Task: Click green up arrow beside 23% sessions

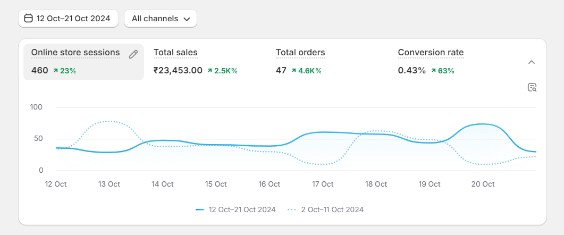Action: coord(55,71)
